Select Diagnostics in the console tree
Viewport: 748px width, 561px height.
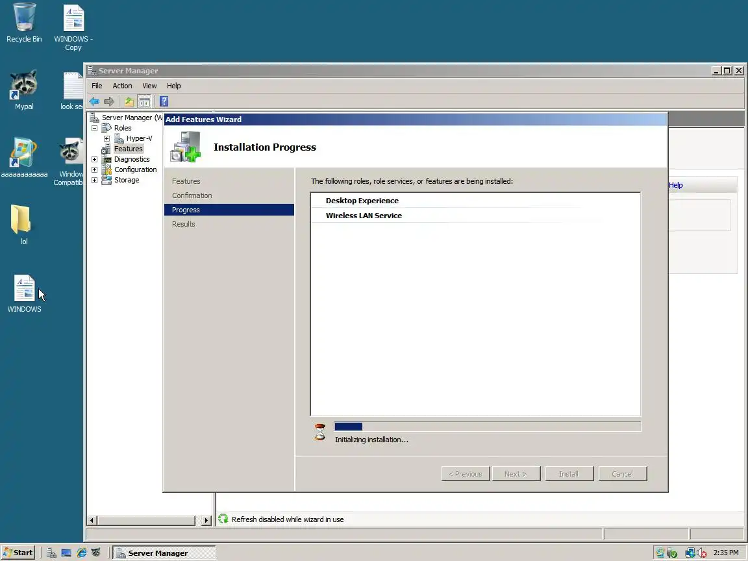coord(132,159)
